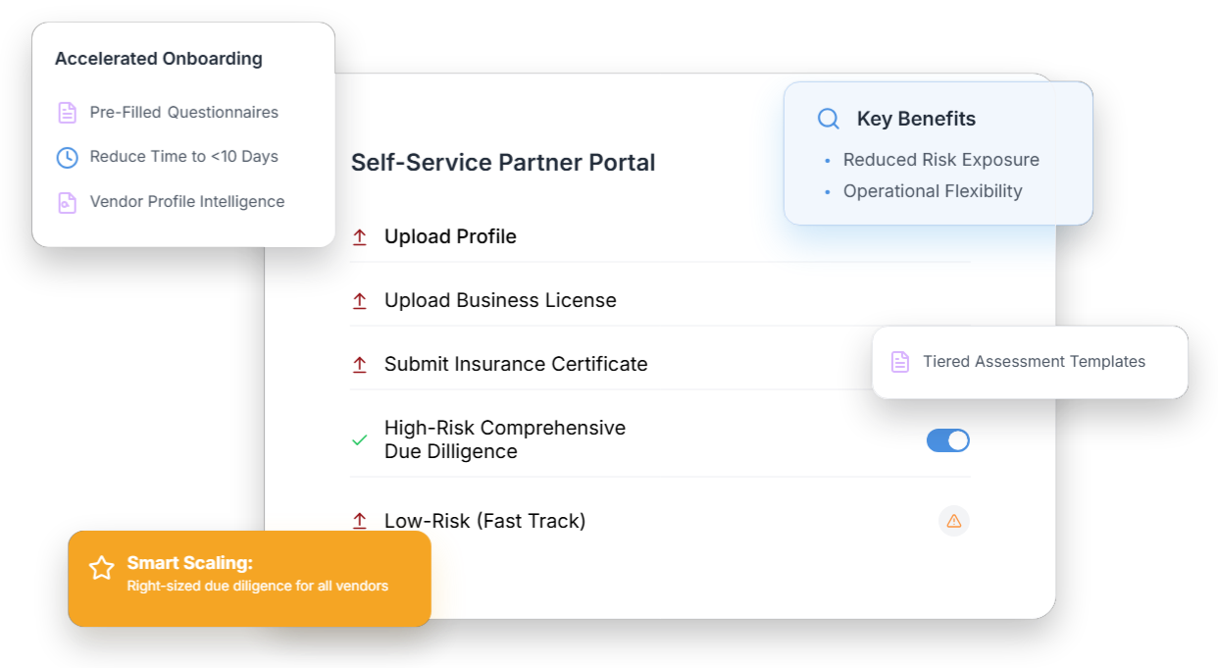Select the upload icon for Upload Business License
The width and height of the screenshot is (1218, 668).
click(x=359, y=300)
